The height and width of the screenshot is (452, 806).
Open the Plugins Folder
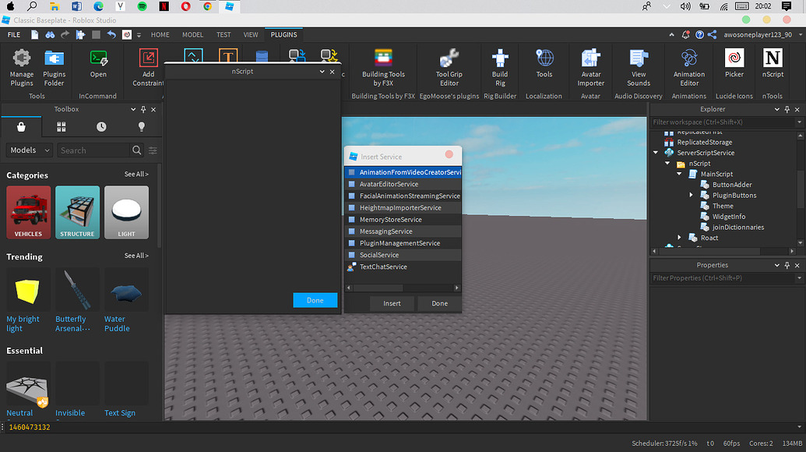coord(54,68)
